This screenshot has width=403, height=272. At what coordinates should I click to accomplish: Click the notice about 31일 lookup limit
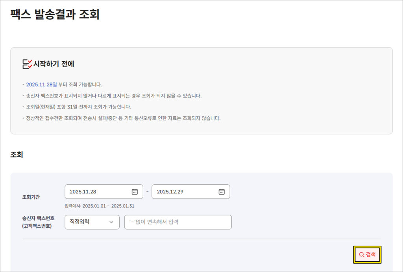(79, 107)
